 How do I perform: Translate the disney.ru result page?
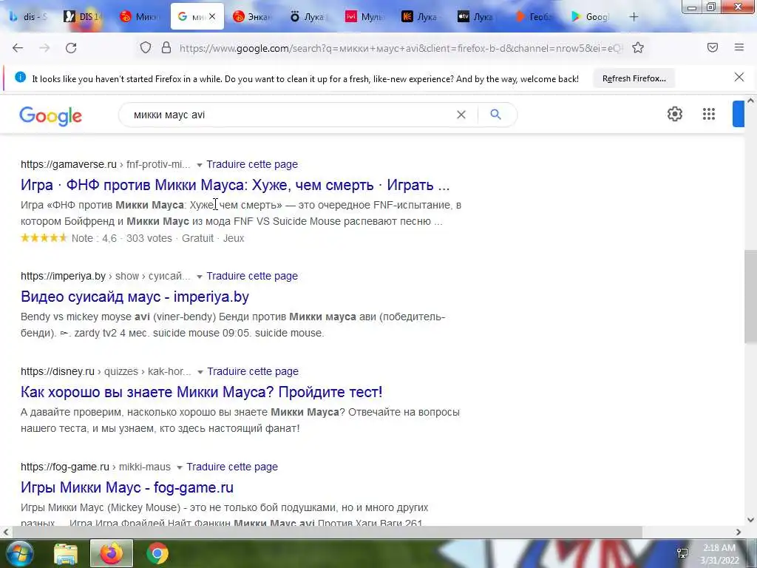tap(253, 371)
